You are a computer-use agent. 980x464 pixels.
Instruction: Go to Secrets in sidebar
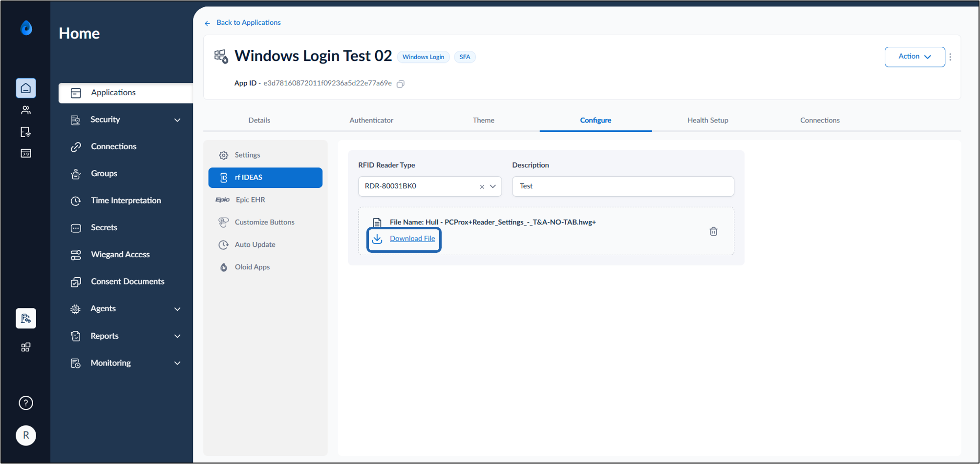tap(126, 228)
